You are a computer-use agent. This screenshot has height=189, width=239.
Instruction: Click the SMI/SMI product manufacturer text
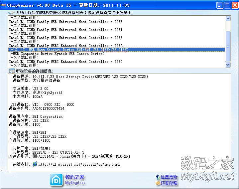point(39,132)
